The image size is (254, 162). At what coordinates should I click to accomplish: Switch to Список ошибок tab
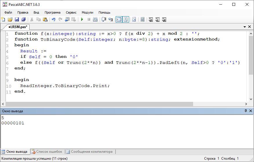coord(47,152)
